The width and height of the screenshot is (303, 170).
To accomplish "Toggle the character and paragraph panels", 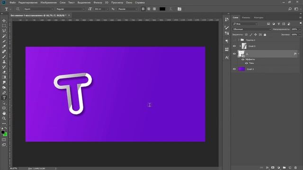I will 179,9.
